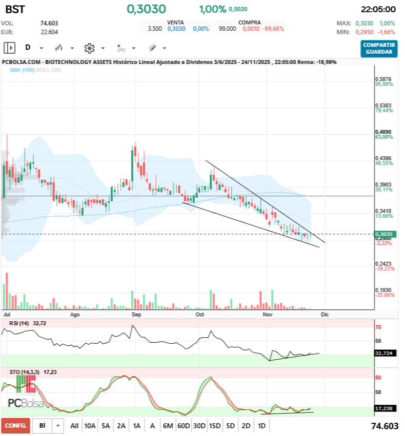Click the RSI 32,724 value tag
Viewport: 405px width, 436px height.
click(x=385, y=353)
